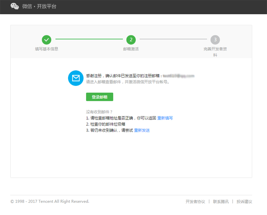Select the 填写基本信息 step label
The width and height of the screenshot is (267, 215).
point(47,49)
